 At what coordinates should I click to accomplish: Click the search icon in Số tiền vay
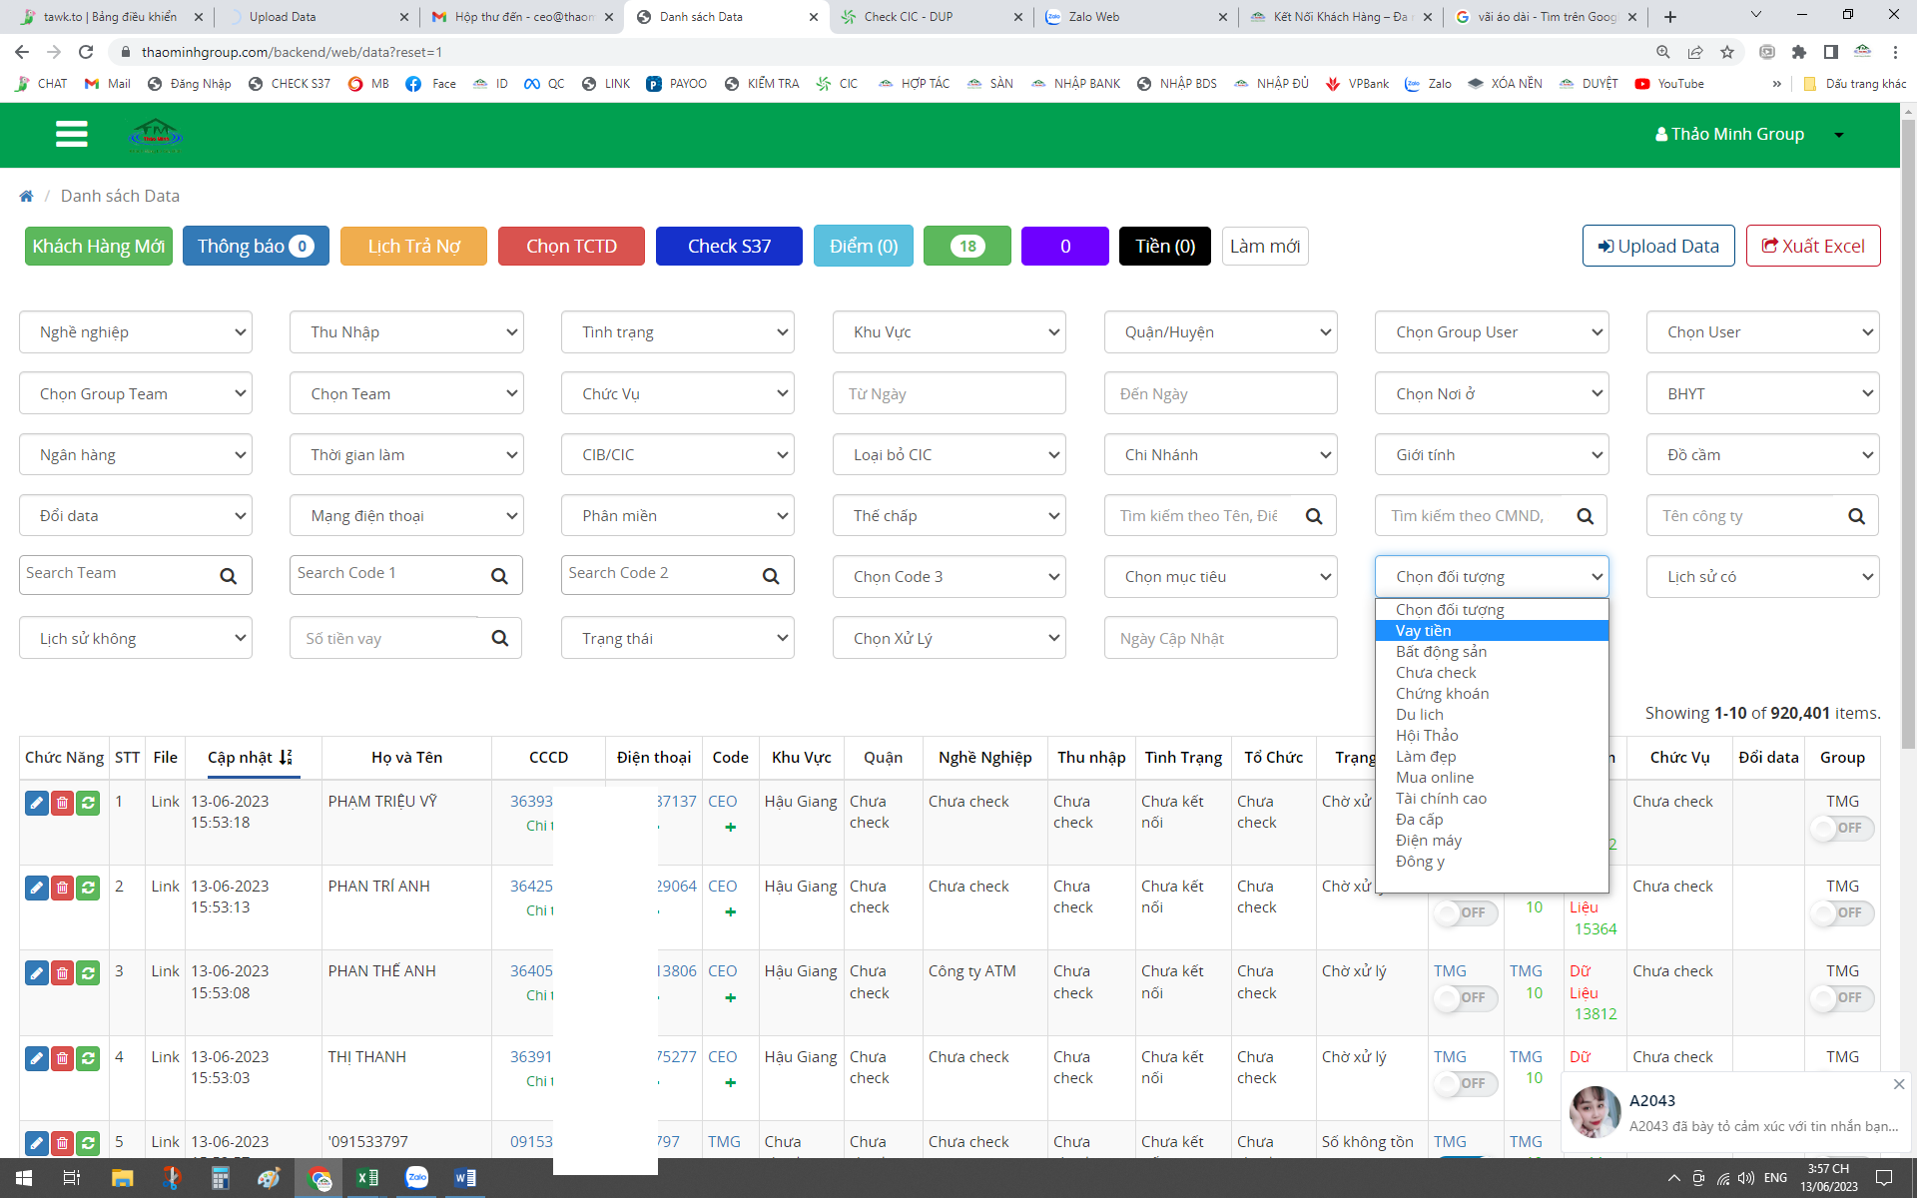(x=500, y=638)
